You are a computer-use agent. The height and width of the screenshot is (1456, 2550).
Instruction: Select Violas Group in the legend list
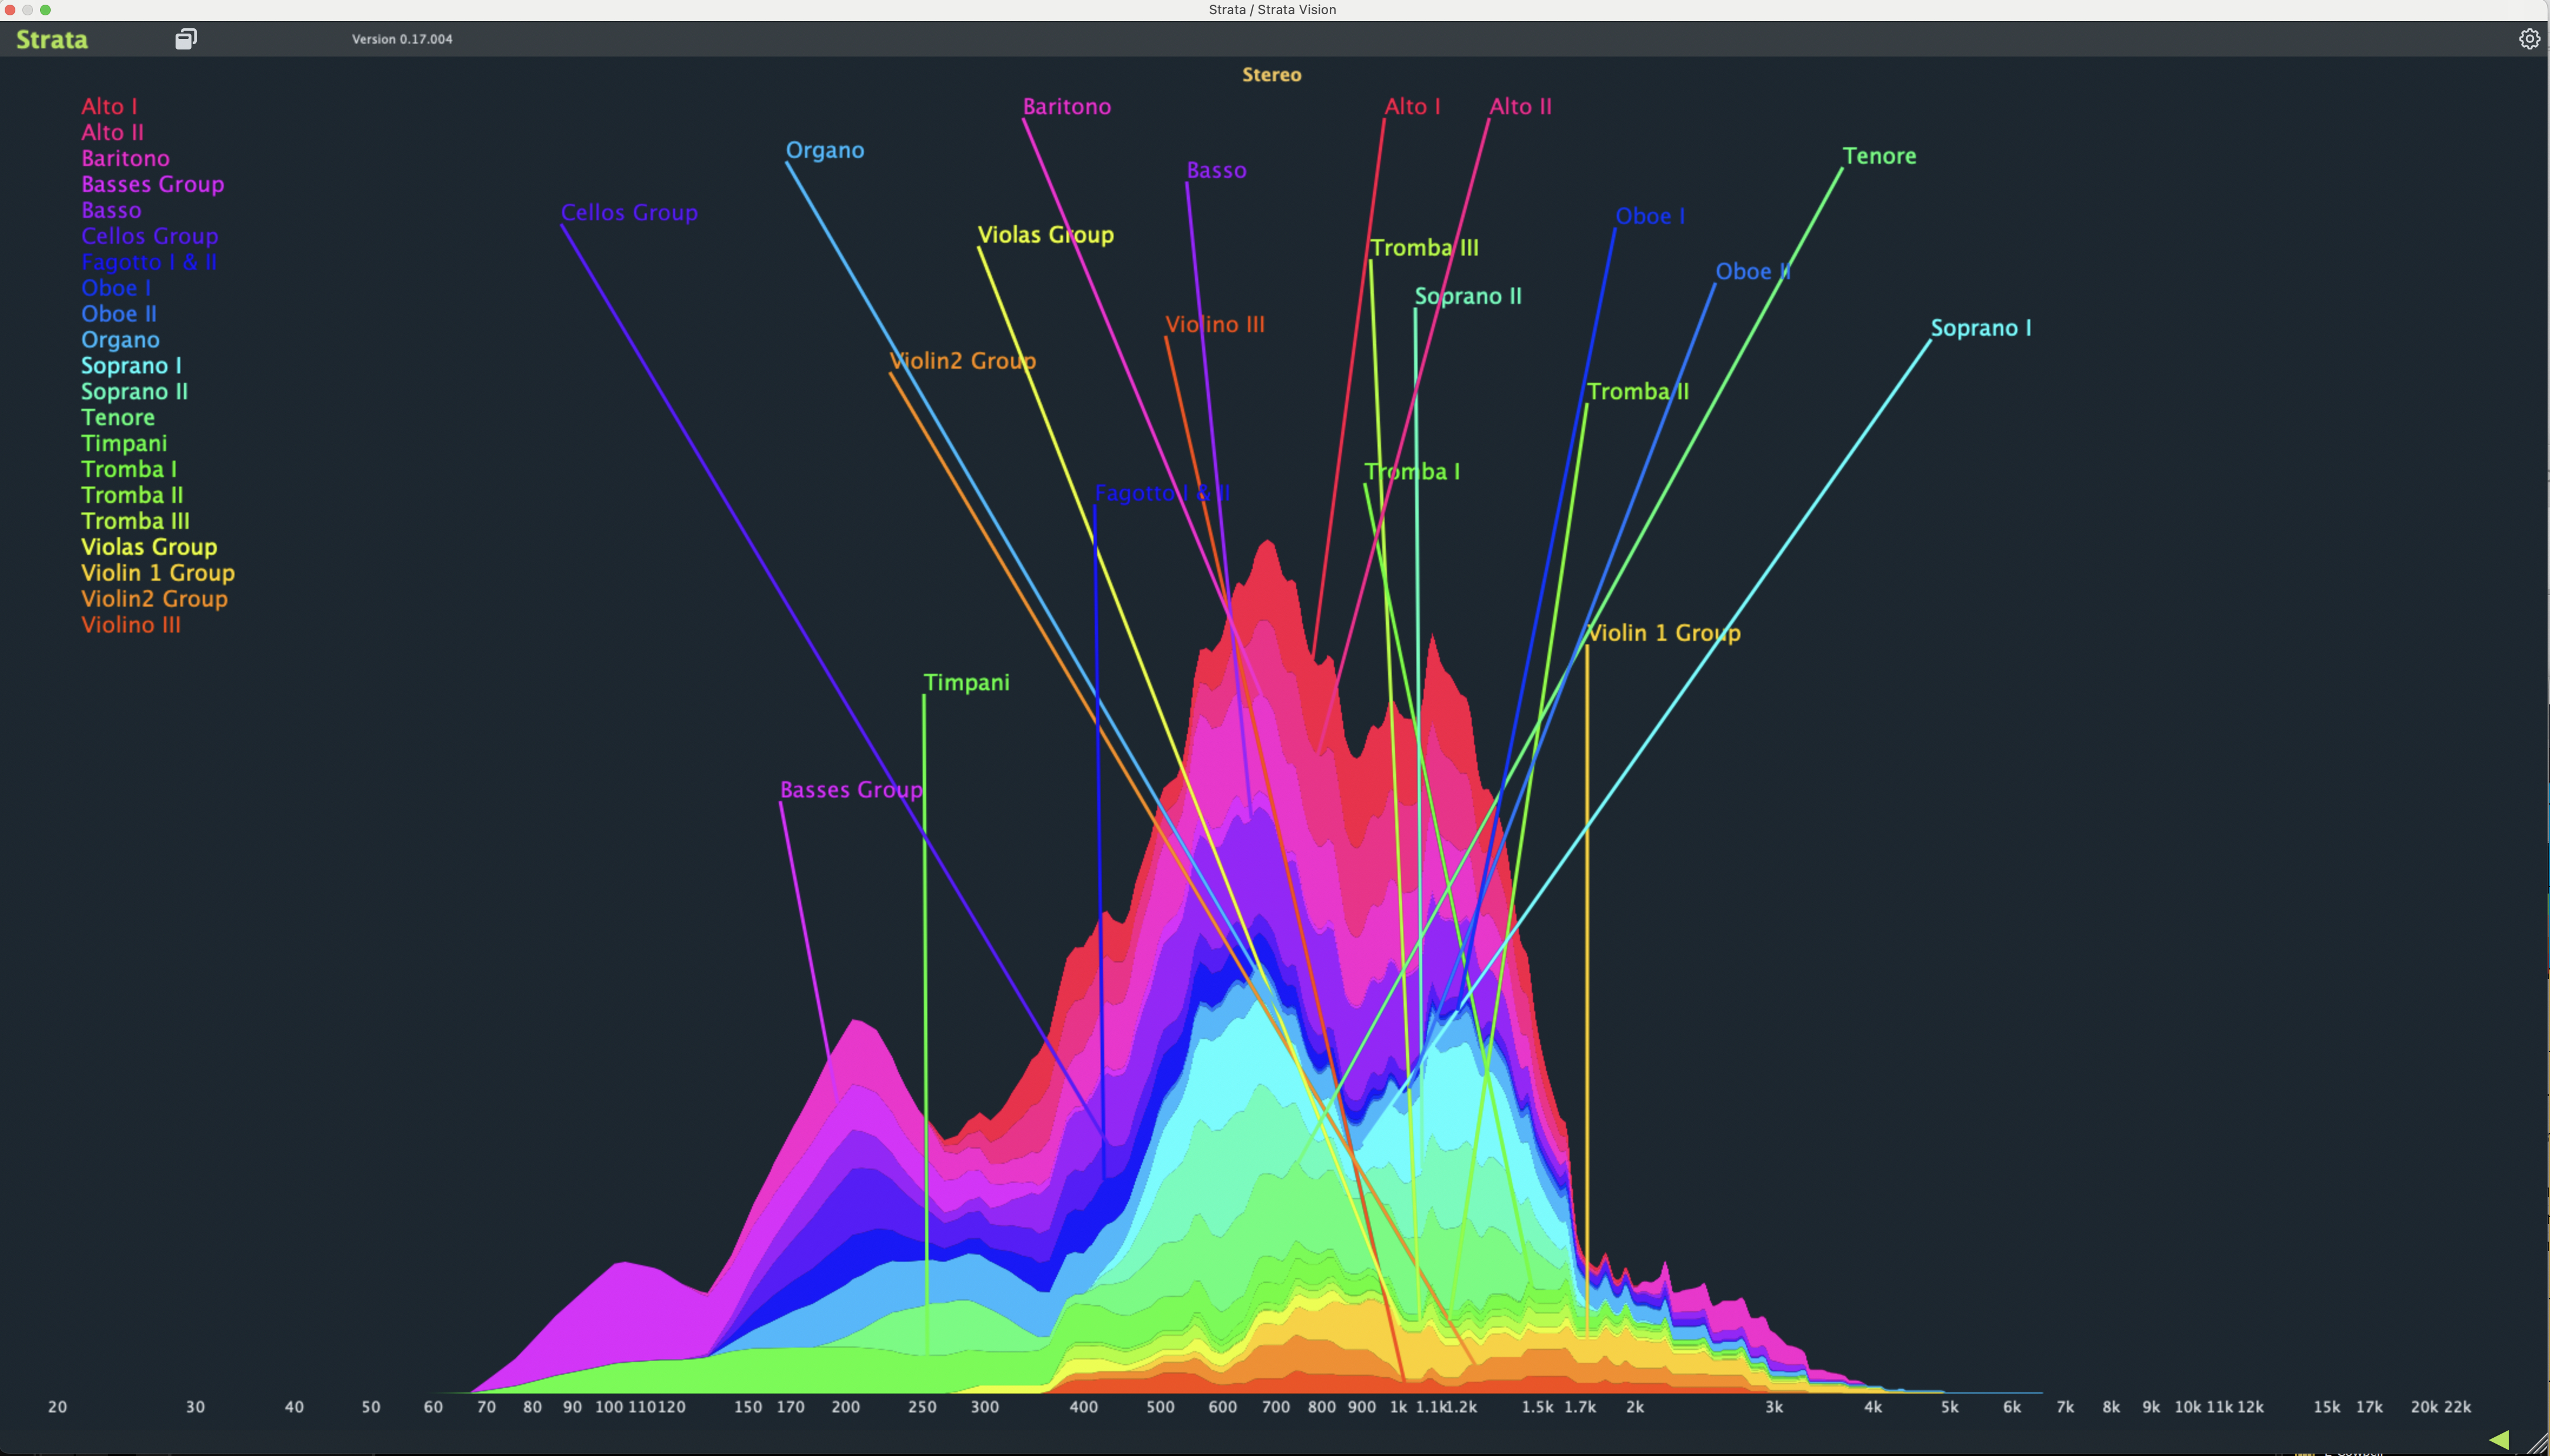[149, 547]
